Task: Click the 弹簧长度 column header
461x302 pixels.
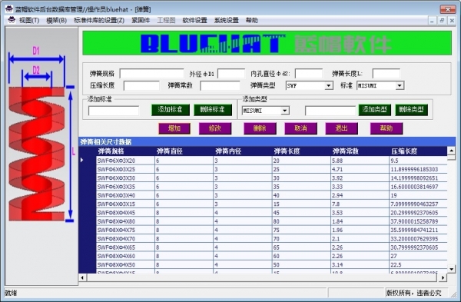Action: pyautogui.click(x=301, y=151)
